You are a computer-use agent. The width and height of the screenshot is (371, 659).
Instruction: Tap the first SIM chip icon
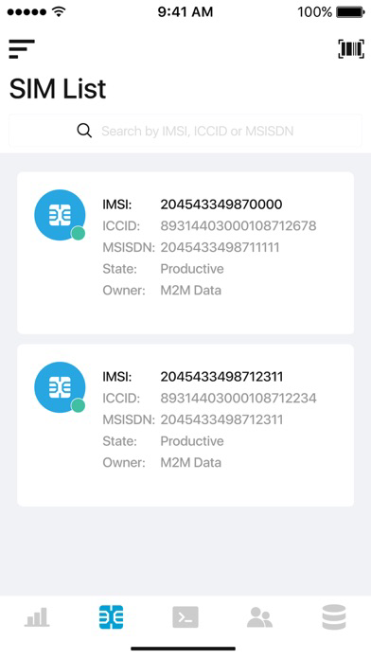coord(60,215)
